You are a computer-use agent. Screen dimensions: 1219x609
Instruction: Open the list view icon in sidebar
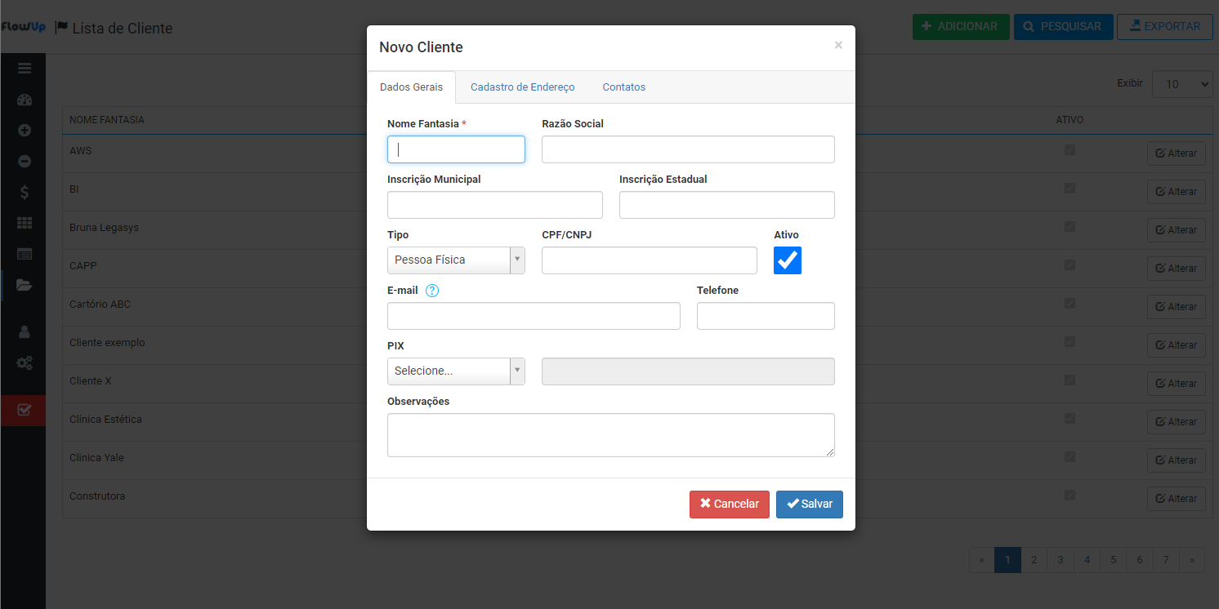(24, 254)
